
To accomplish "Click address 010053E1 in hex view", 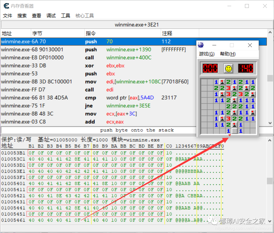I will tap(13, 171).
